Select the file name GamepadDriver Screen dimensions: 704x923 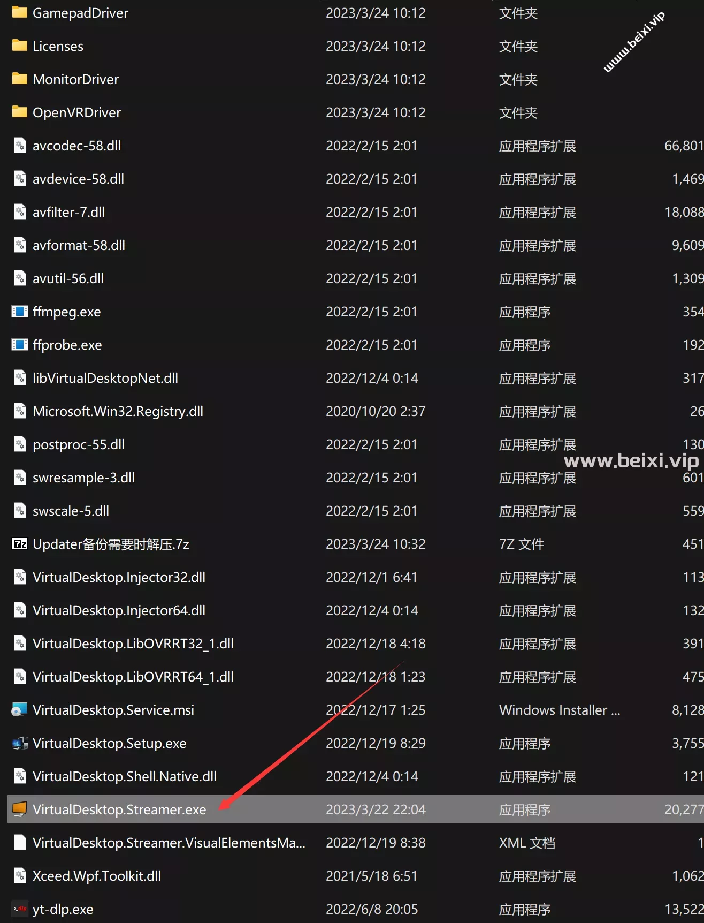[x=81, y=13]
